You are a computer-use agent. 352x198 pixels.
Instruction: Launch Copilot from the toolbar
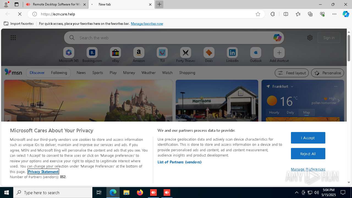point(346,14)
